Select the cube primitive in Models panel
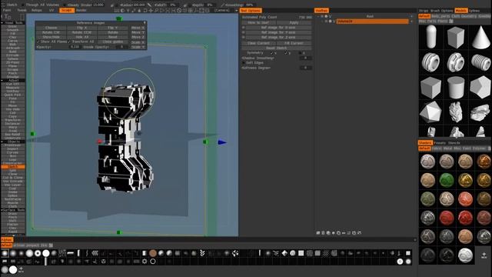Image resolution: width=492 pixels, height=277 pixels. coord(456,37)
